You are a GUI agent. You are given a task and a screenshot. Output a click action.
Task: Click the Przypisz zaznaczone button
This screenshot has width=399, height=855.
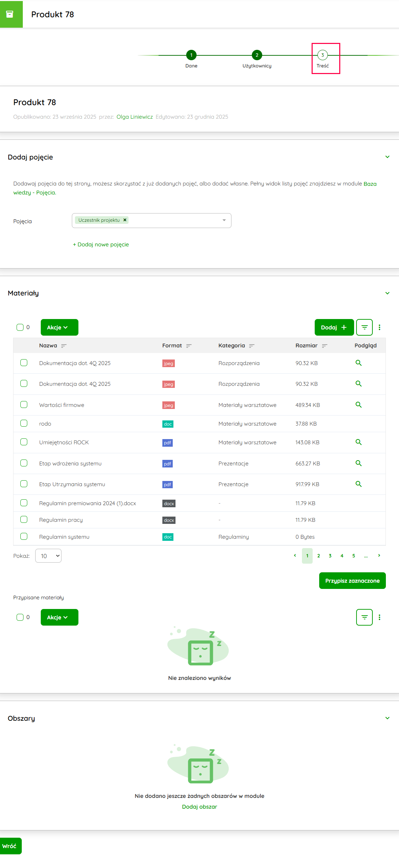(352, 581)
